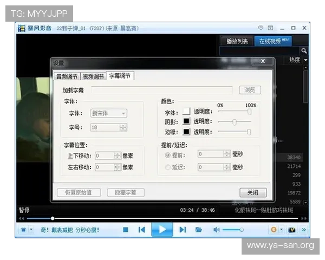Click the volume slider handle
The width and height of the screenshot is (325, 260).
242,230
